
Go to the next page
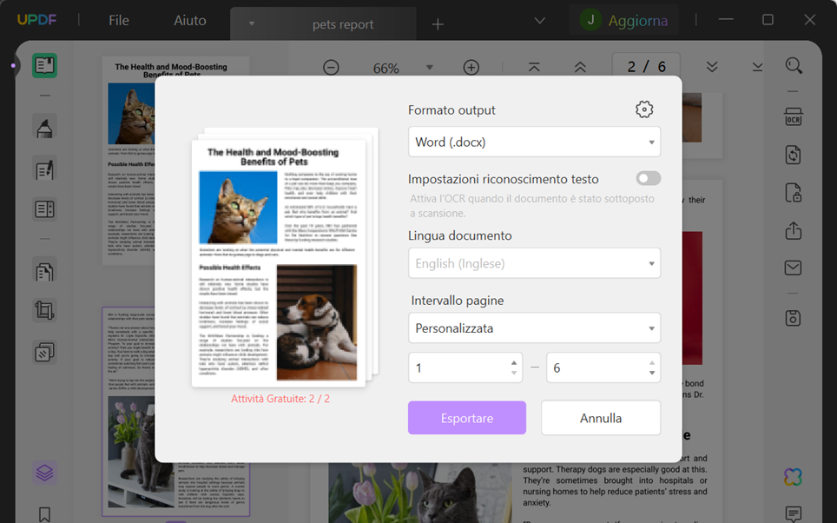pos(712,67)
